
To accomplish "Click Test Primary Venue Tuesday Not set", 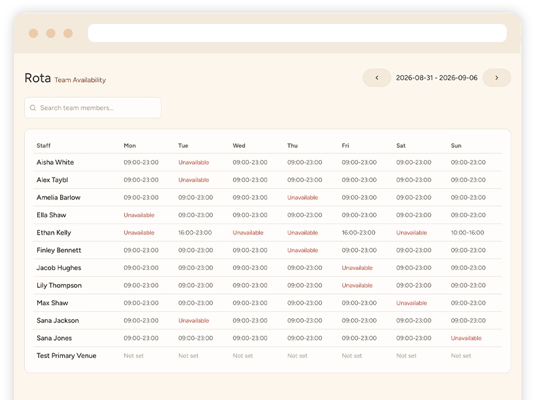I will pos(188,356).
